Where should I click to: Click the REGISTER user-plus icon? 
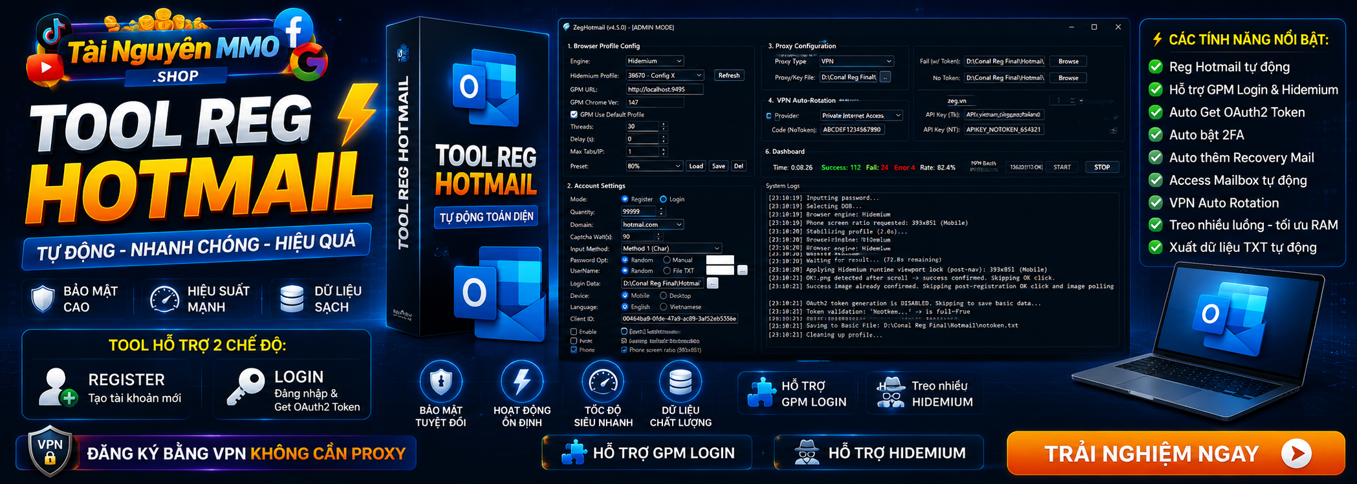[58, 386]
